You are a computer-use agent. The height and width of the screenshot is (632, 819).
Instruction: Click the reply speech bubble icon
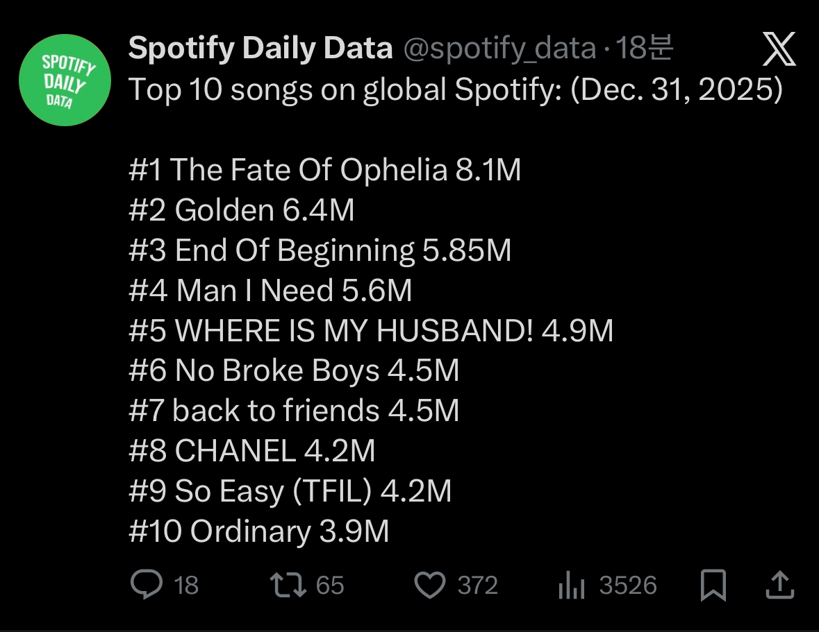coord(147,586)
